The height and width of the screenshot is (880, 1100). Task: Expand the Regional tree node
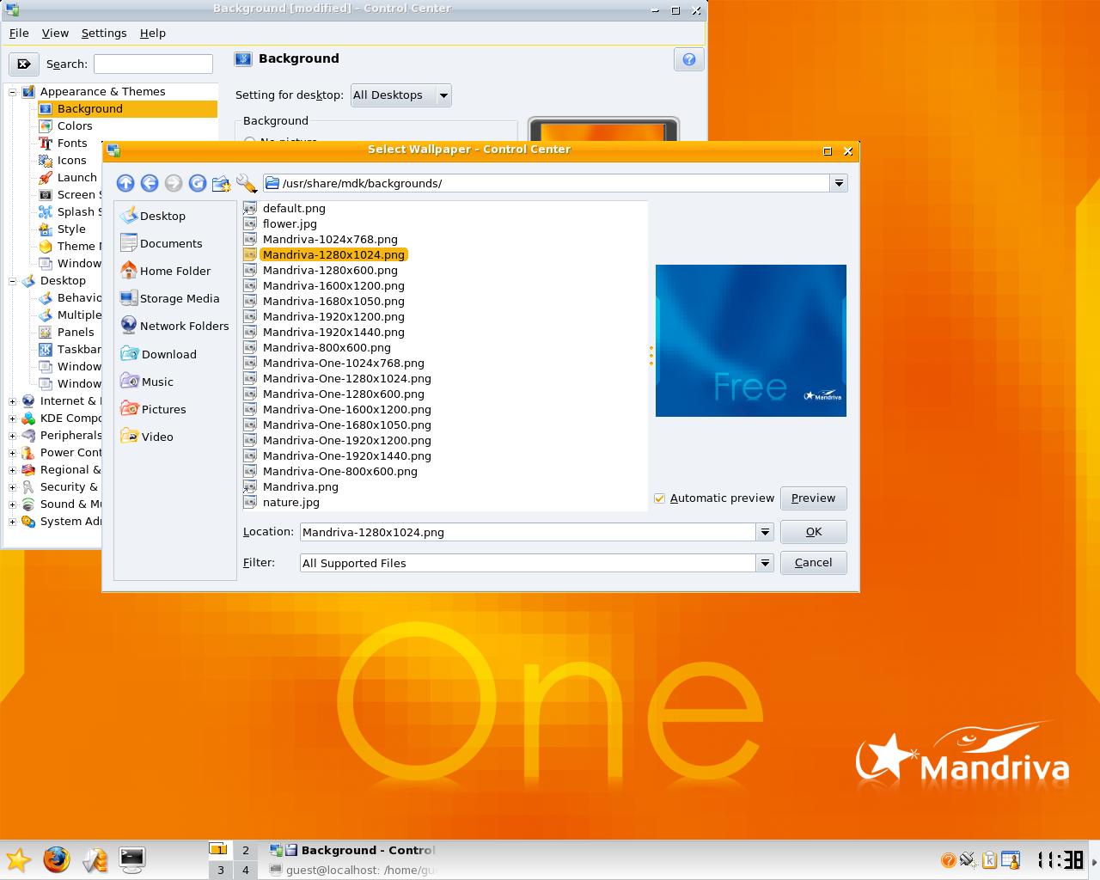click(x=13, y=470)
